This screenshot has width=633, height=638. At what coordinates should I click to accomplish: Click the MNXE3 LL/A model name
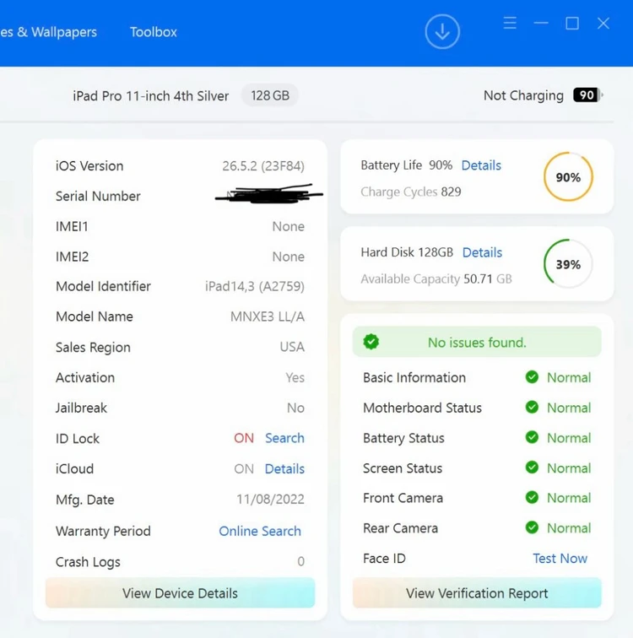click(x=268, y=316)
